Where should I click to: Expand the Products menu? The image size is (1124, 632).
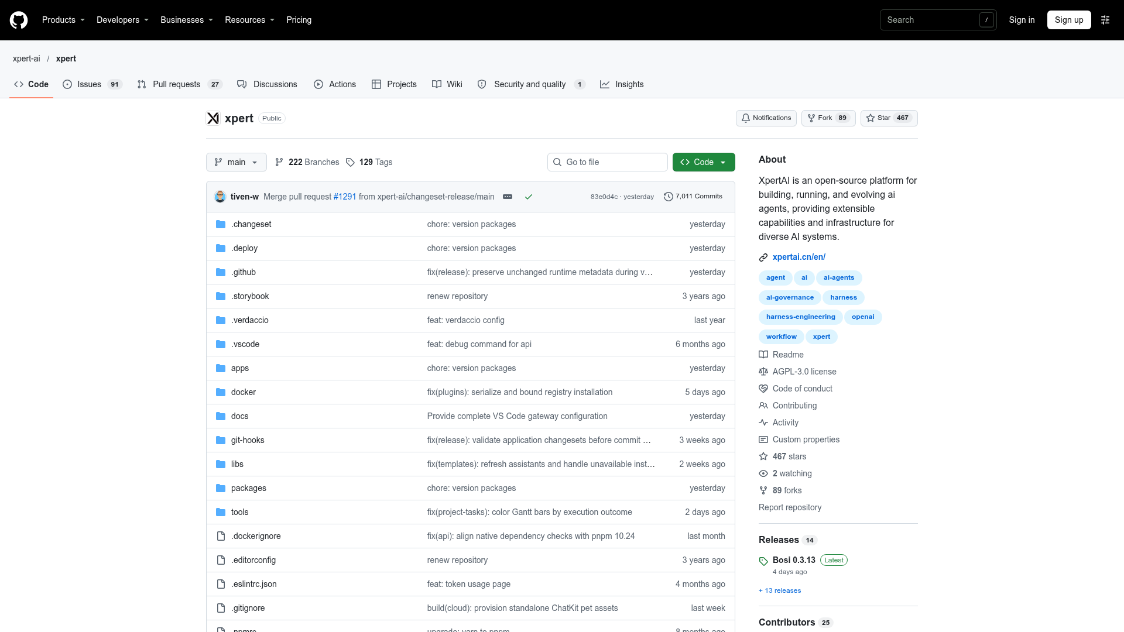pyautogui.click(x=63, y=20)
